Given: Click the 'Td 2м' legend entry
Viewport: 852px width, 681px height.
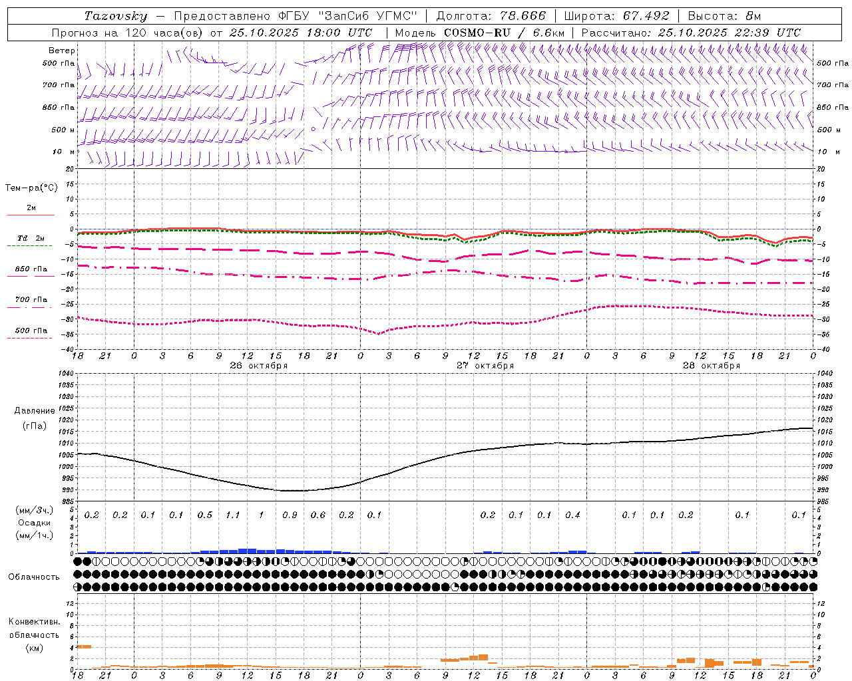Looking at the screenshot, I should [x=31, y=238].
